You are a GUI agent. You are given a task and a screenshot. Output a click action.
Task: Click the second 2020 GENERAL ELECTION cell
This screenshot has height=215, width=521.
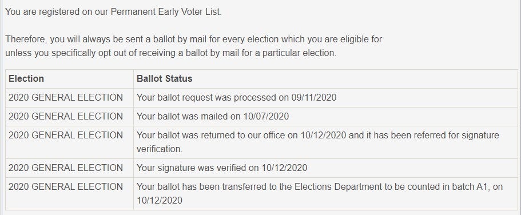click(65, 116)
